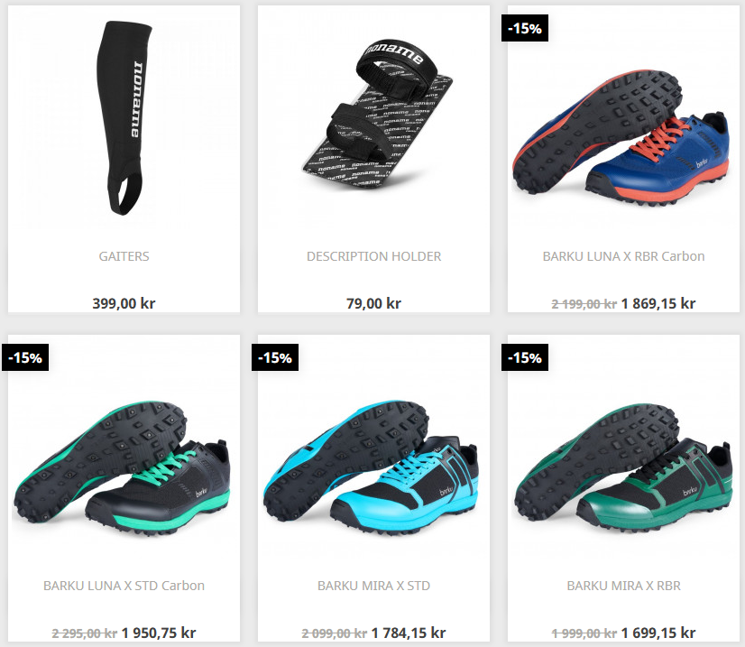Click the -15% badge on Luna X RBR
This screenshot has height=647, width=745.
[525, 29]
